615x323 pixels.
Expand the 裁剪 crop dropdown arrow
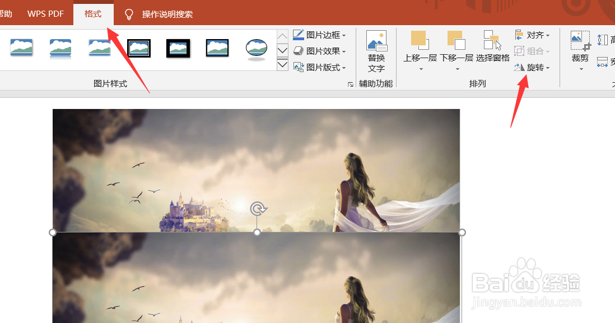point(581,69)
